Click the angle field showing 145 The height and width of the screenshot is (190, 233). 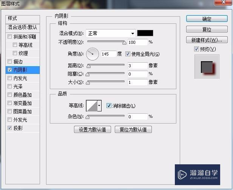click(x=108, y=54)
